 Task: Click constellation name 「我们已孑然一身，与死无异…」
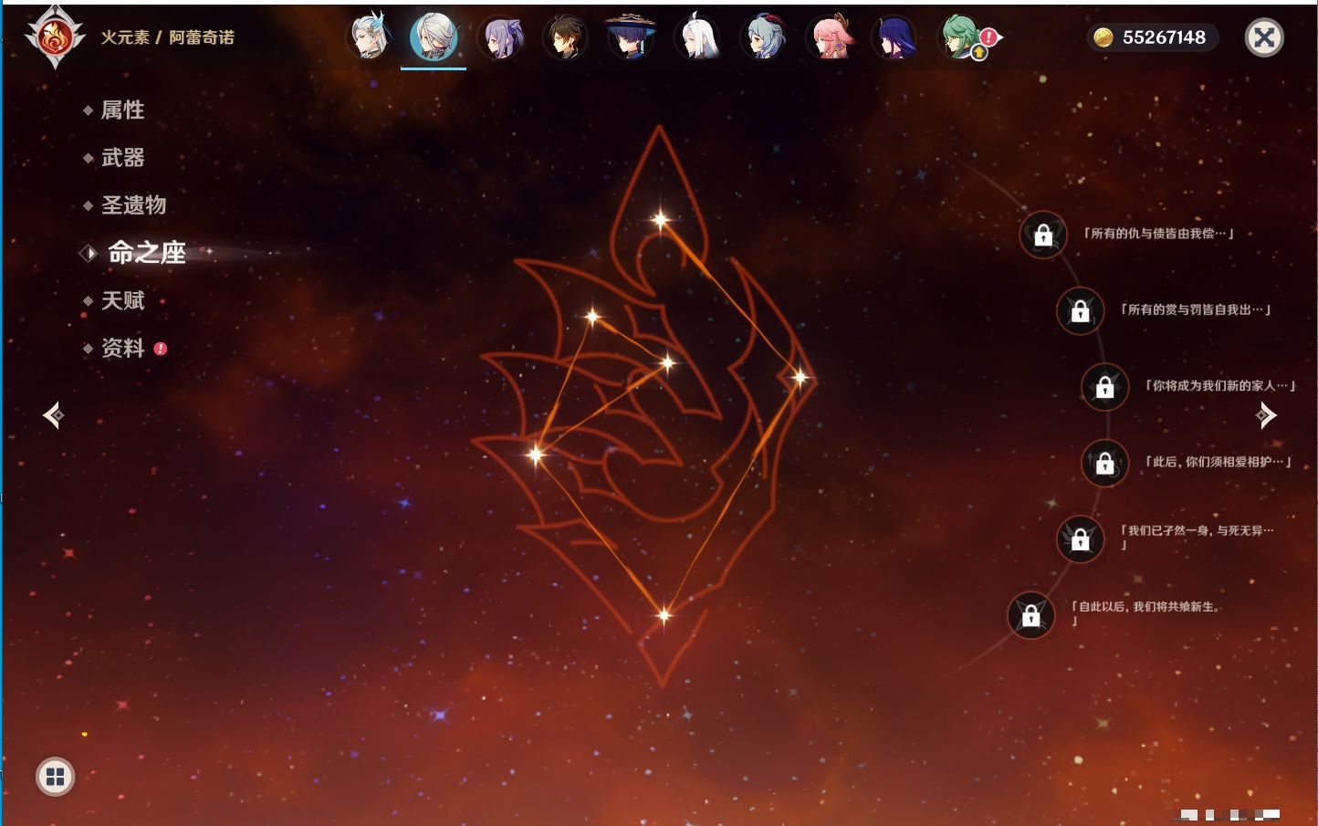click(x=1197, y=537)
